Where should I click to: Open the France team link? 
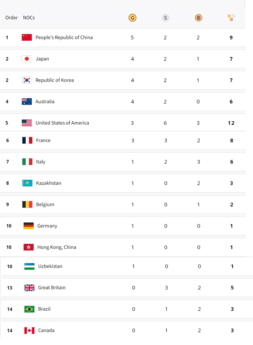(43, 140)
